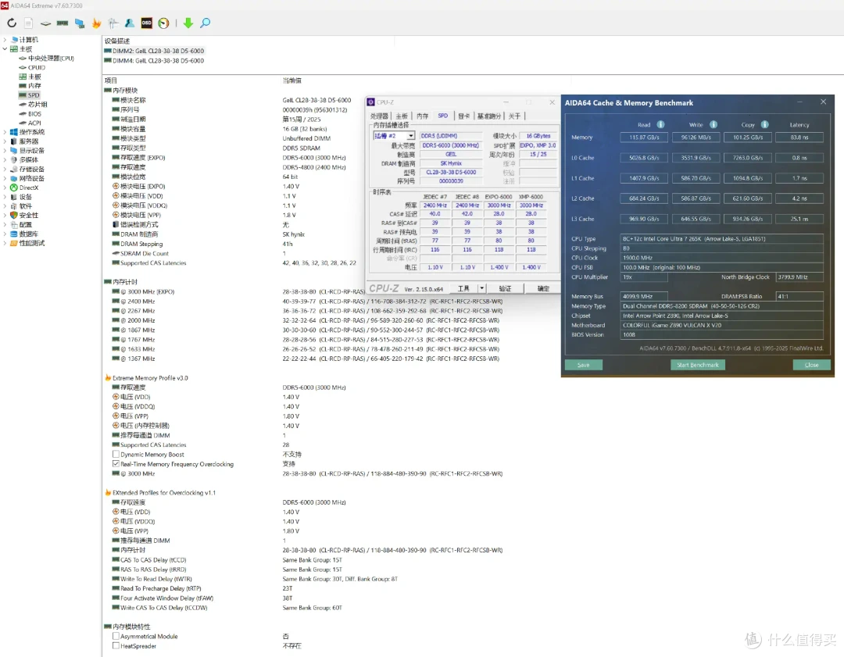Toggle Real-Time Memory Frequency Overclocking checkbox

pos(116,464)
